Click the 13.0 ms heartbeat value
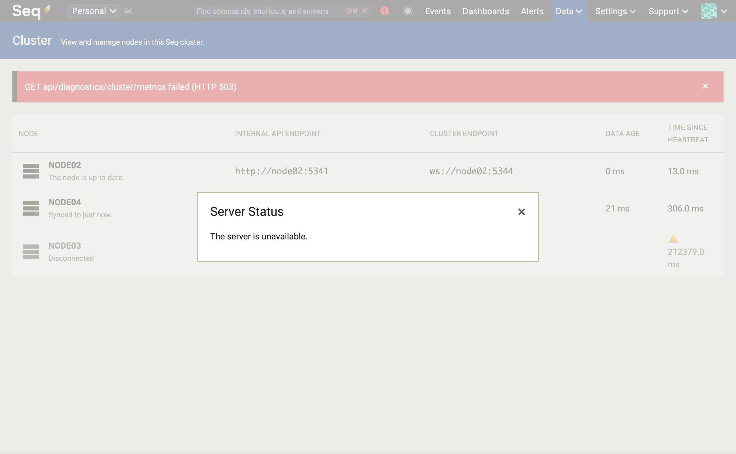 [683, 171]
